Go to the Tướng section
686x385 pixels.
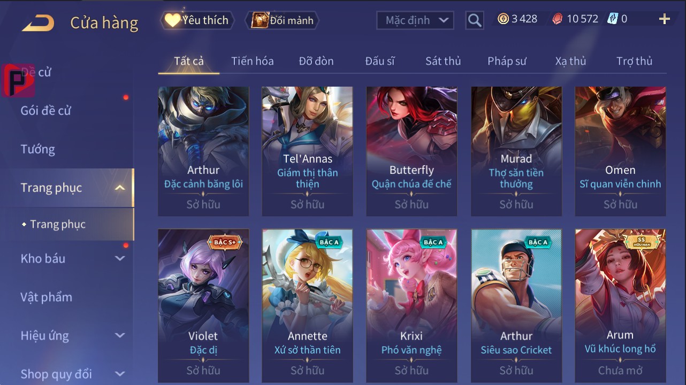pos(37,149)
